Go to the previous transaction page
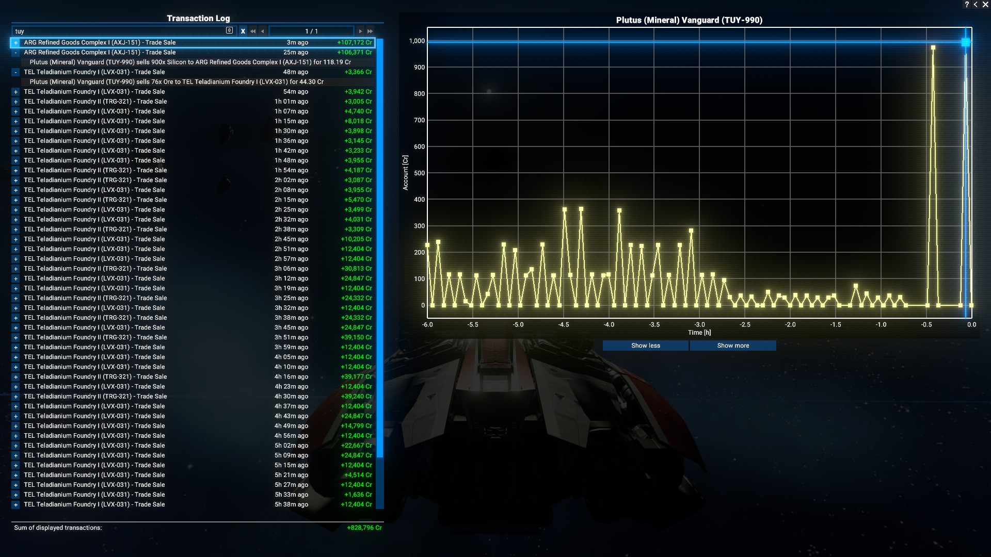The image size is (991, 557). [x=262, y=31]
